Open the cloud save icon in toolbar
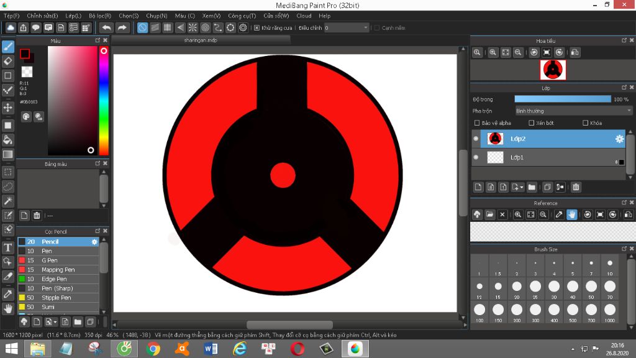This screenshot has width=636, height=358. (11, 27)
